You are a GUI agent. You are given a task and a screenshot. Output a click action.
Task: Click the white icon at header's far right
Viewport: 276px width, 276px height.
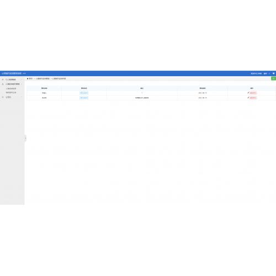(273, 73)
